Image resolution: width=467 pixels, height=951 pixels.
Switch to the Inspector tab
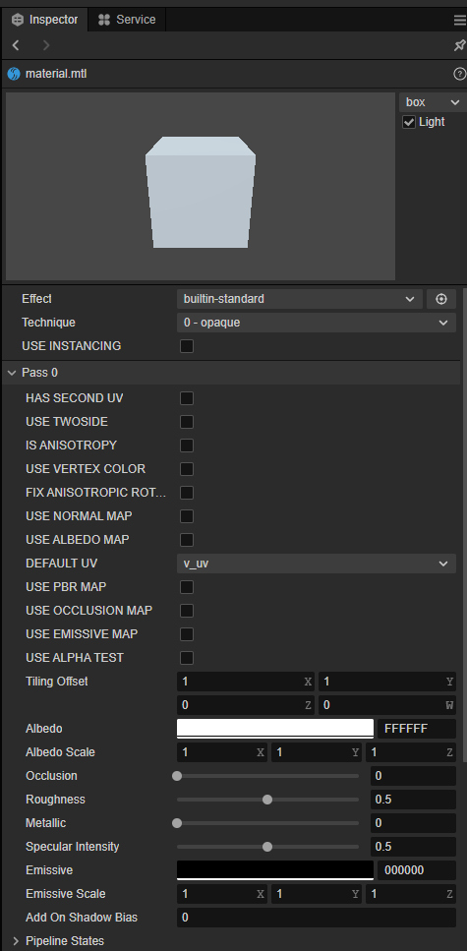[x=45, y=20]
